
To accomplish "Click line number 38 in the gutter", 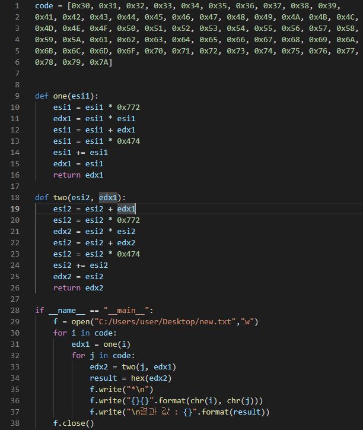I will (x=15, y=423).
